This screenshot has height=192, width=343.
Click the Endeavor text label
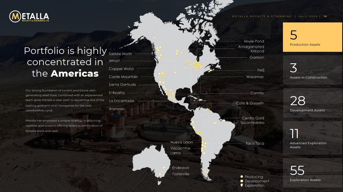(181, 168)
